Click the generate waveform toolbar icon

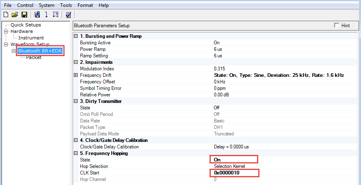(x=37, y=15)
